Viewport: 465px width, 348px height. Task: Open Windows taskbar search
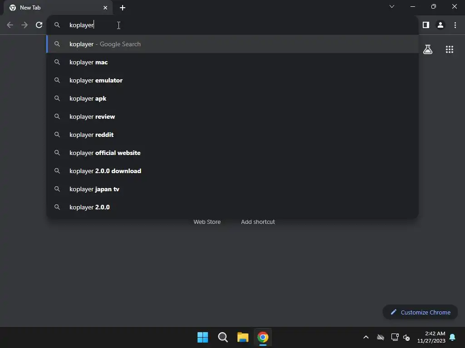pyautogui.click(x=223, y=337)
